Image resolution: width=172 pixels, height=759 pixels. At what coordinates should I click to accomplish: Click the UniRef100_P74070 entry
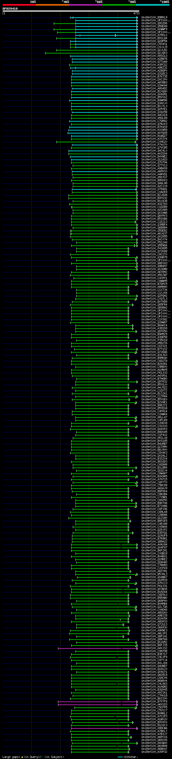tap(154, 145)
